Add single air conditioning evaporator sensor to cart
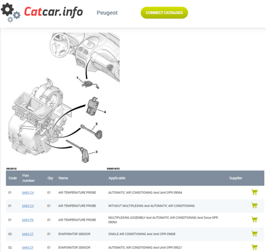266x252 pixels. [x=254, y=233]
